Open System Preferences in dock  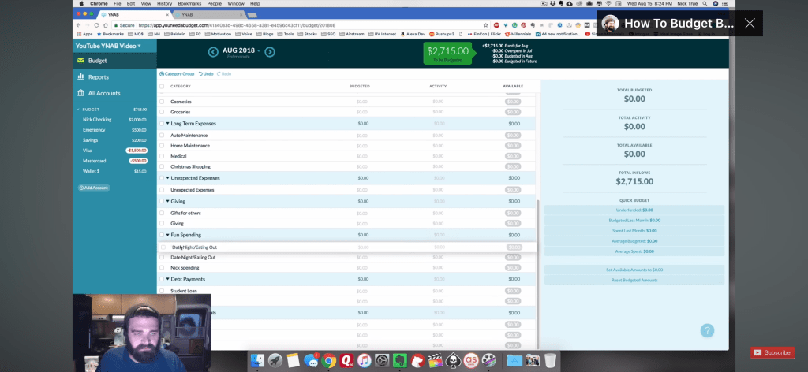pyautogui.click(x=382, y=361)
